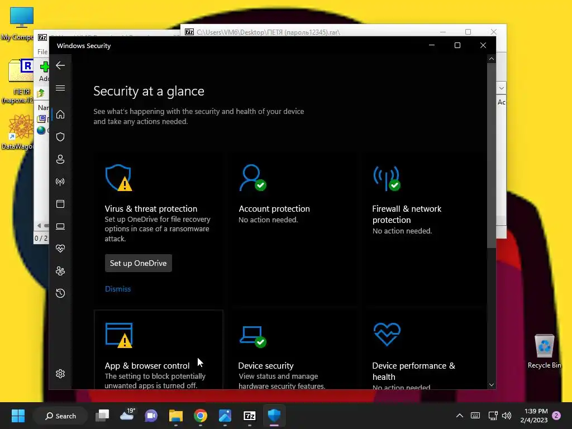
Task: Open File Explorer from the taskbar
Action: click(176, 416)
